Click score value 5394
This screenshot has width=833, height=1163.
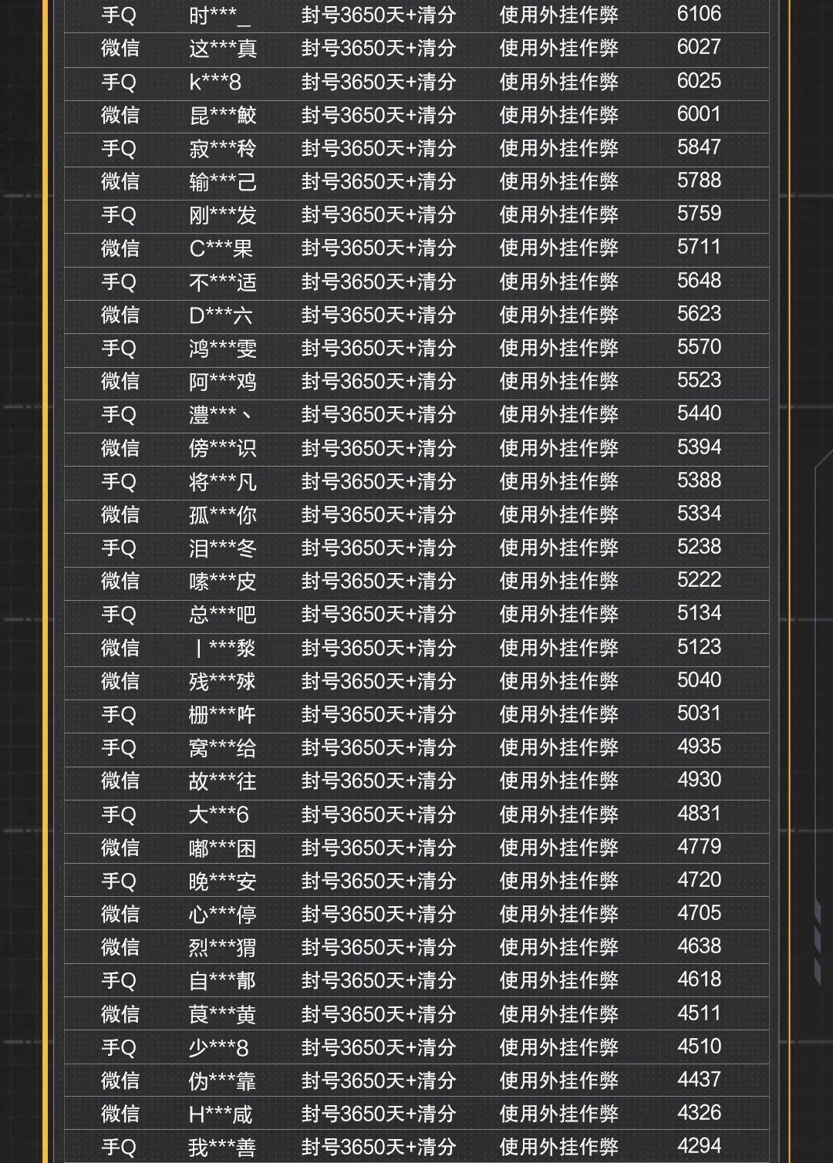699,447
